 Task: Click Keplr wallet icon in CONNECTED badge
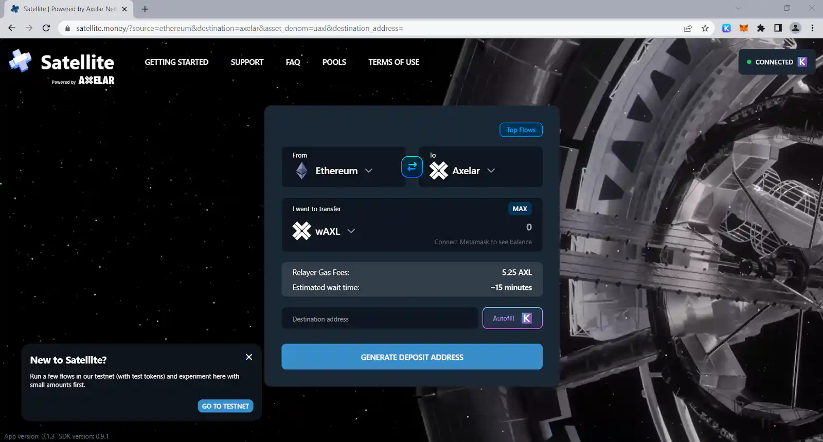coord(802,62)
